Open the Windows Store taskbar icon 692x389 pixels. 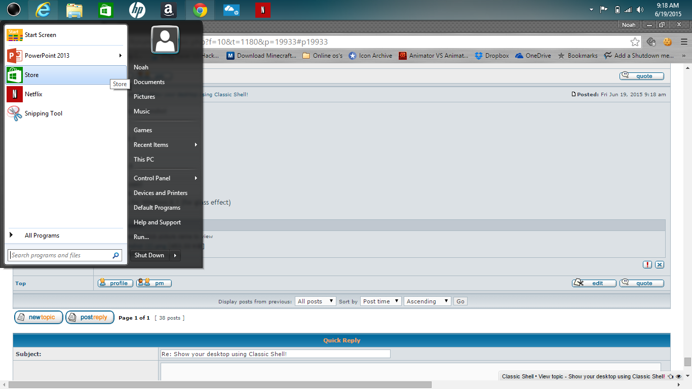pyautogui.click(x=105, y=10)
